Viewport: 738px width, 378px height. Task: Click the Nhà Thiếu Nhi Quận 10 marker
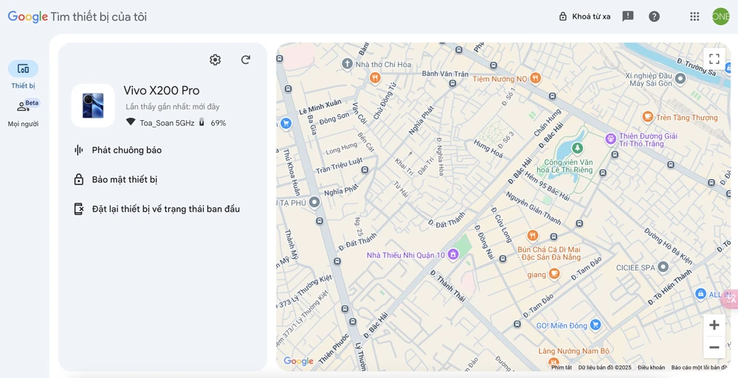(x=453, y=254)
